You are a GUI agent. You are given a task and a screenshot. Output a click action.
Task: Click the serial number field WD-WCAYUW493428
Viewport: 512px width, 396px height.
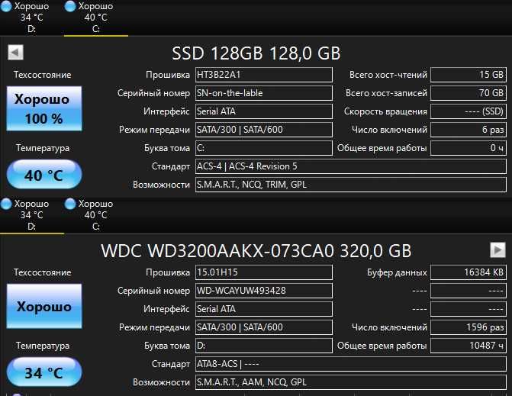[x=264, y=291]
